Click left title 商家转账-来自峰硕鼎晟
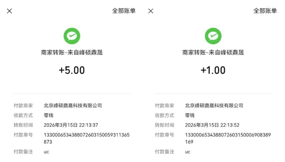The image size is (285, 162). point(72,52)
